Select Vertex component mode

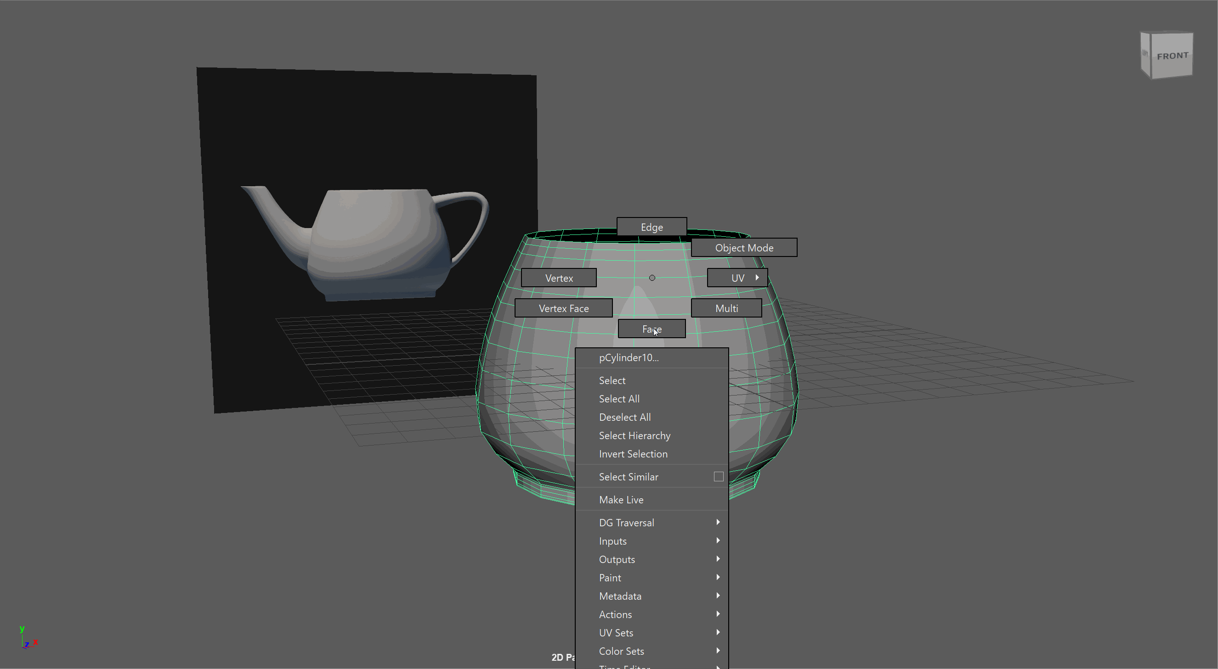point(558,278)
